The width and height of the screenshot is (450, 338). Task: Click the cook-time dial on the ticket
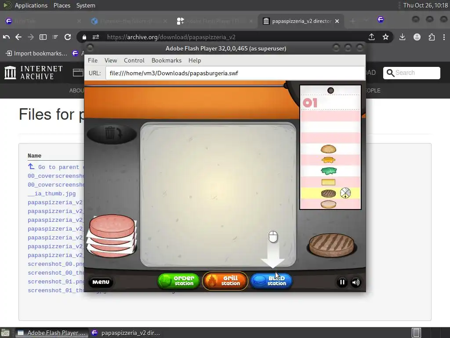tap(345, 193)
